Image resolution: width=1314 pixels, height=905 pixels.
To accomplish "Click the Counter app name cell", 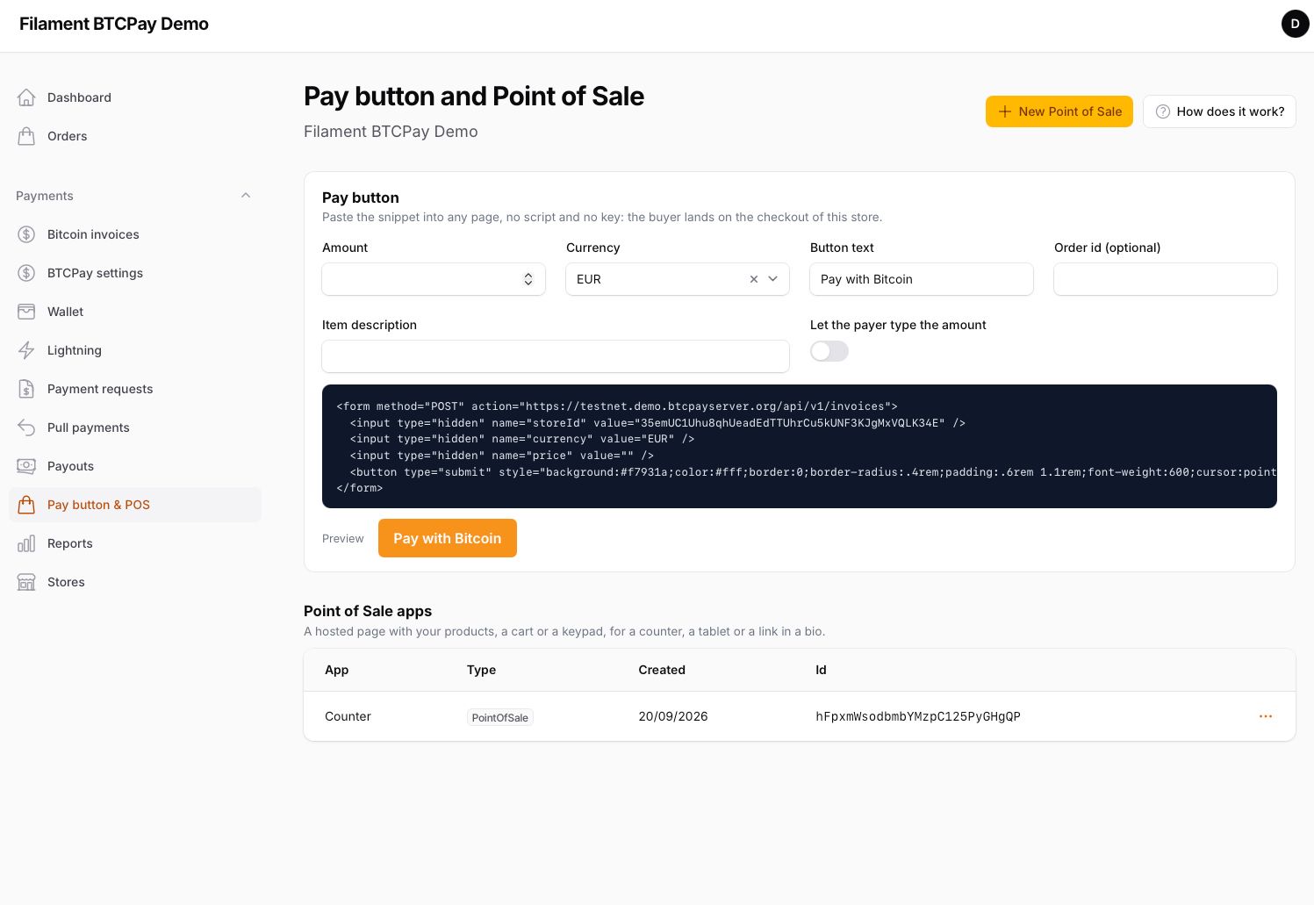I will 348,716.
